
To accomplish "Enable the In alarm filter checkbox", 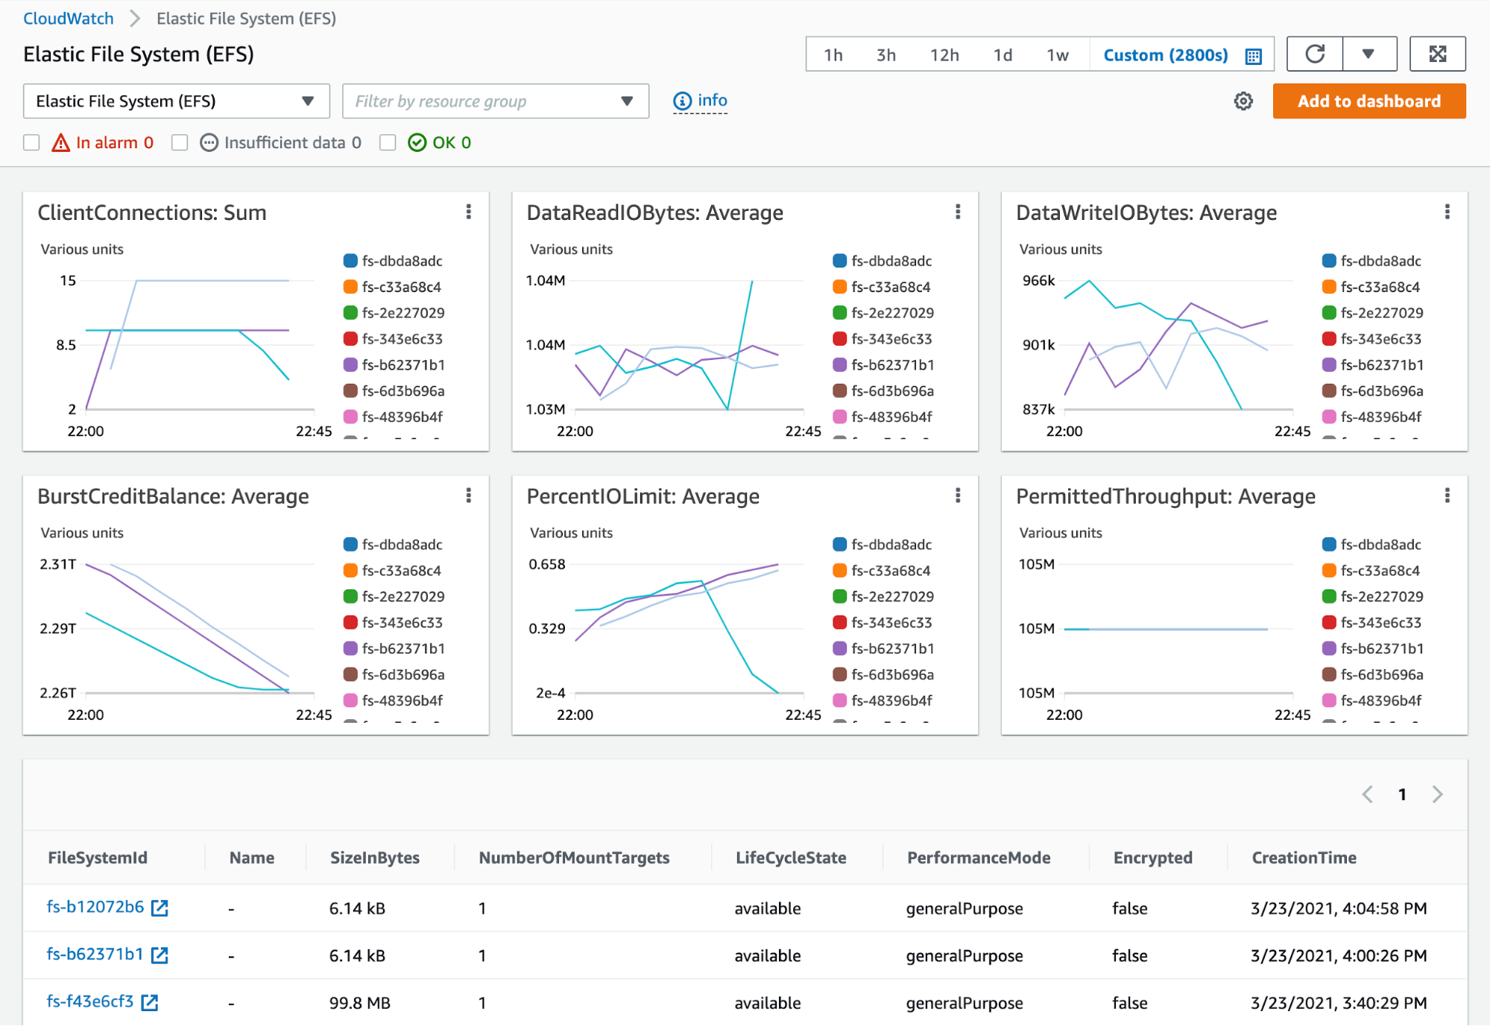I will point(31,142).
